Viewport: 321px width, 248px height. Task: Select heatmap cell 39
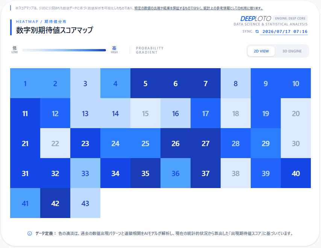coord(266,173)
